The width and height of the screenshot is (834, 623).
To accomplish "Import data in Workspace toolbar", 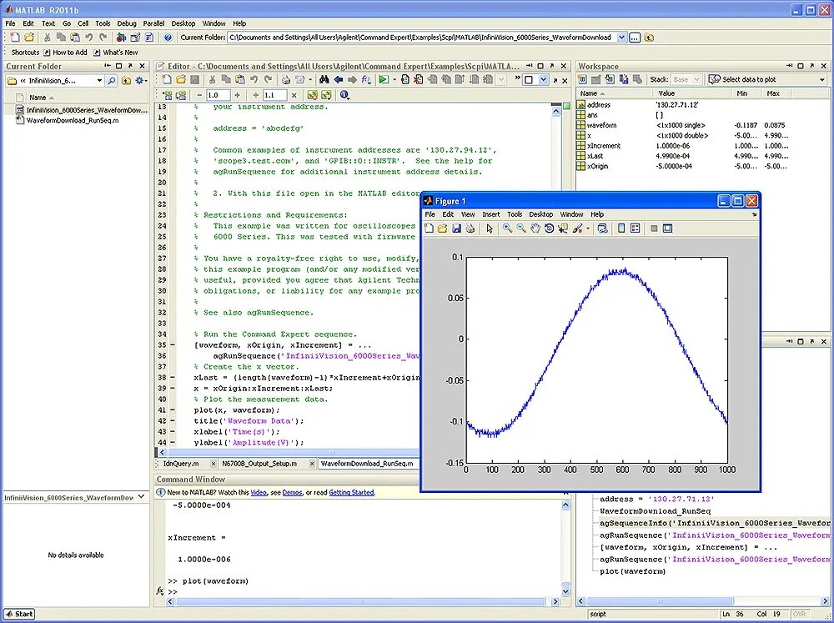I will click(610, 79).
